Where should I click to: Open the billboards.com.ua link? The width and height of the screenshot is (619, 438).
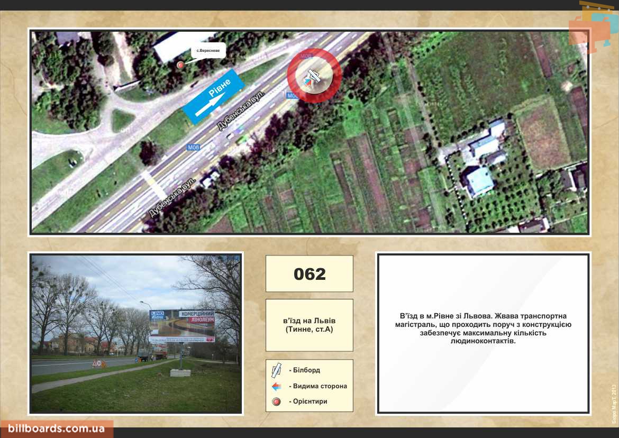click(57, 428)
